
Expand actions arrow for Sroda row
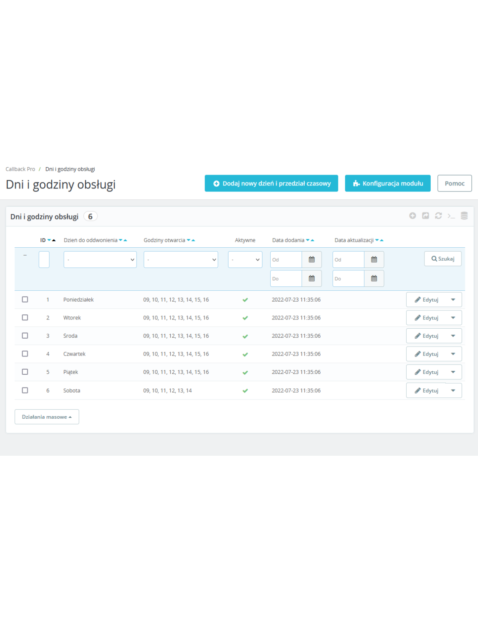pos(453,336)
